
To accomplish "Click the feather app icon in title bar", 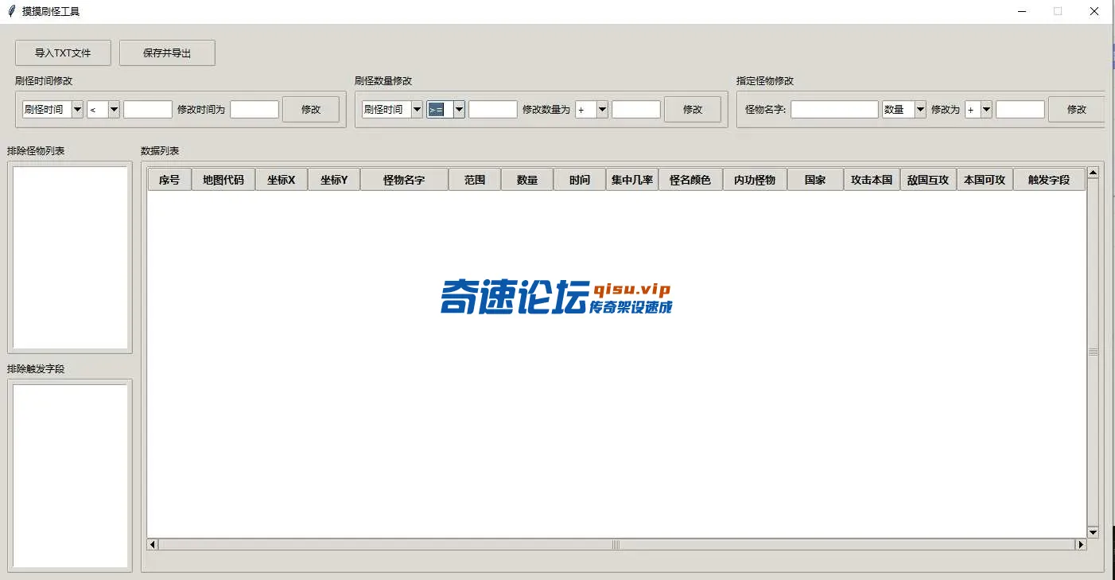I will pyautogui.click(x=11, y=11).
